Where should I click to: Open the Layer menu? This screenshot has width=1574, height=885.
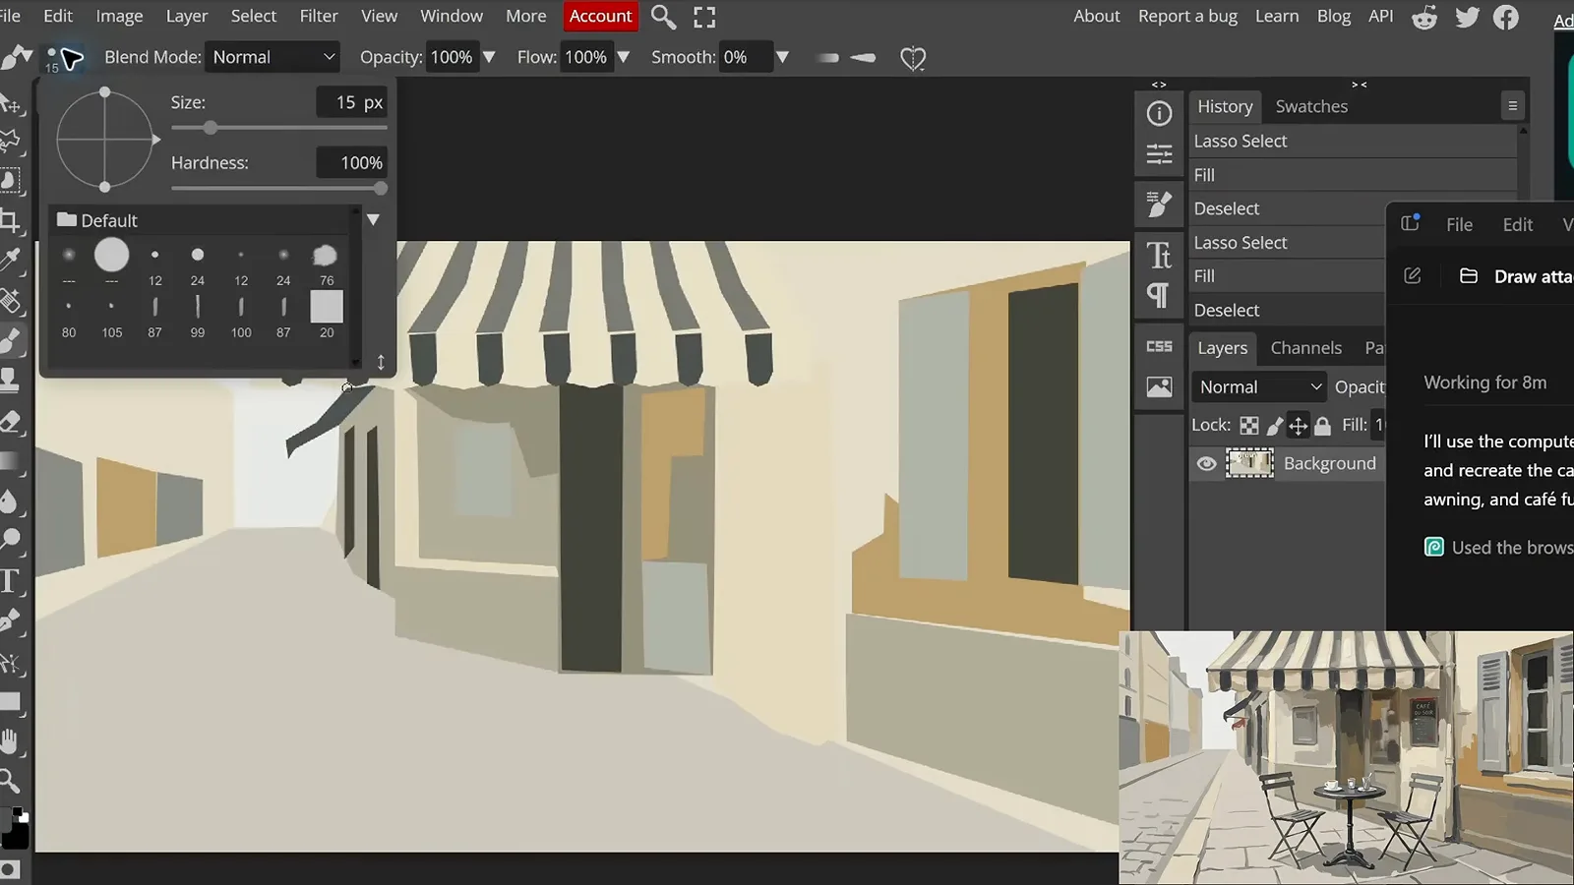click(x=187, y=16)
